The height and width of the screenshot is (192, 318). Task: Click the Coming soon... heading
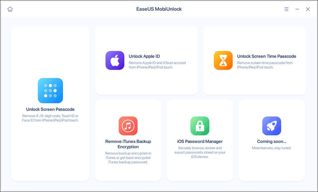(x=272, y=141)
